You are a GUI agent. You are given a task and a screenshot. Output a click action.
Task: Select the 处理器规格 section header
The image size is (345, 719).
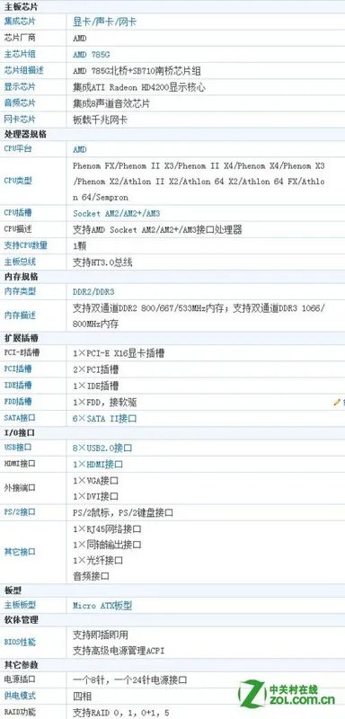point(25,134)
